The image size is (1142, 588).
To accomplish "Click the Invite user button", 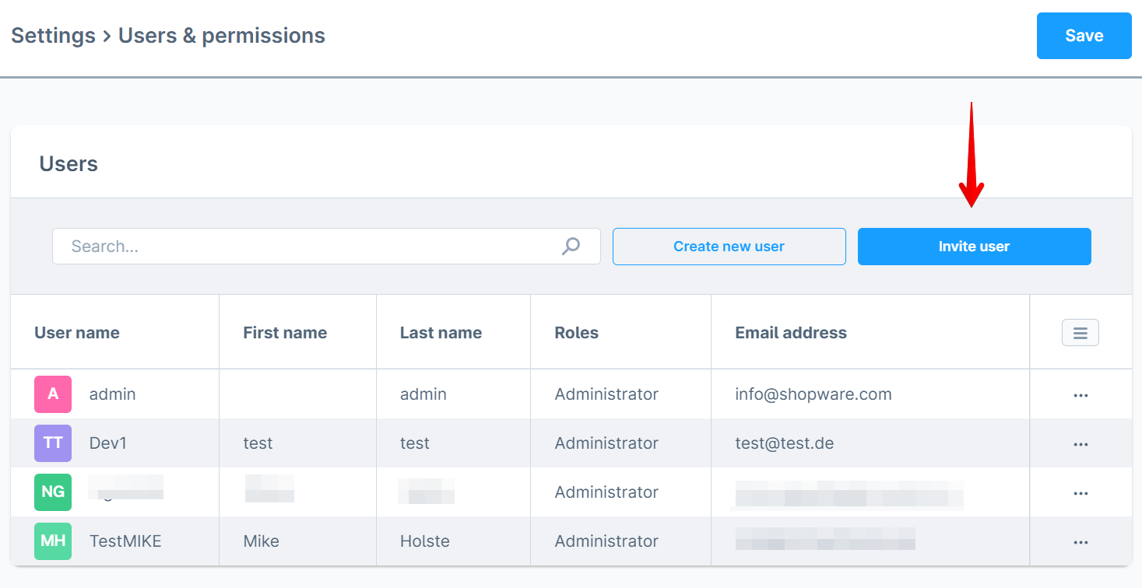I will 974,247.
